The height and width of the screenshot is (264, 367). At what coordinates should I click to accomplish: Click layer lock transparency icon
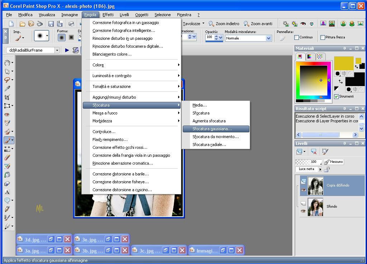[x=327, y=169]
